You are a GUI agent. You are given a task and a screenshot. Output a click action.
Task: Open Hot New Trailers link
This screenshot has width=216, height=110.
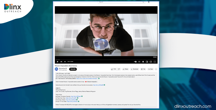click(x=71, y=100)
